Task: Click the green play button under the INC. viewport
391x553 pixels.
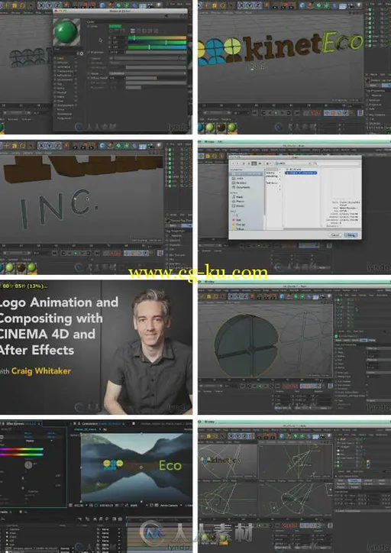Action: coord(75,254)
